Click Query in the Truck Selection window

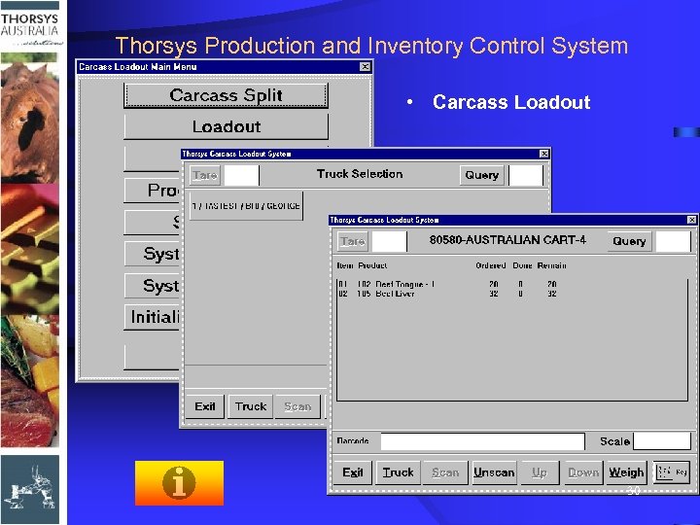click(x=482, y=175)
